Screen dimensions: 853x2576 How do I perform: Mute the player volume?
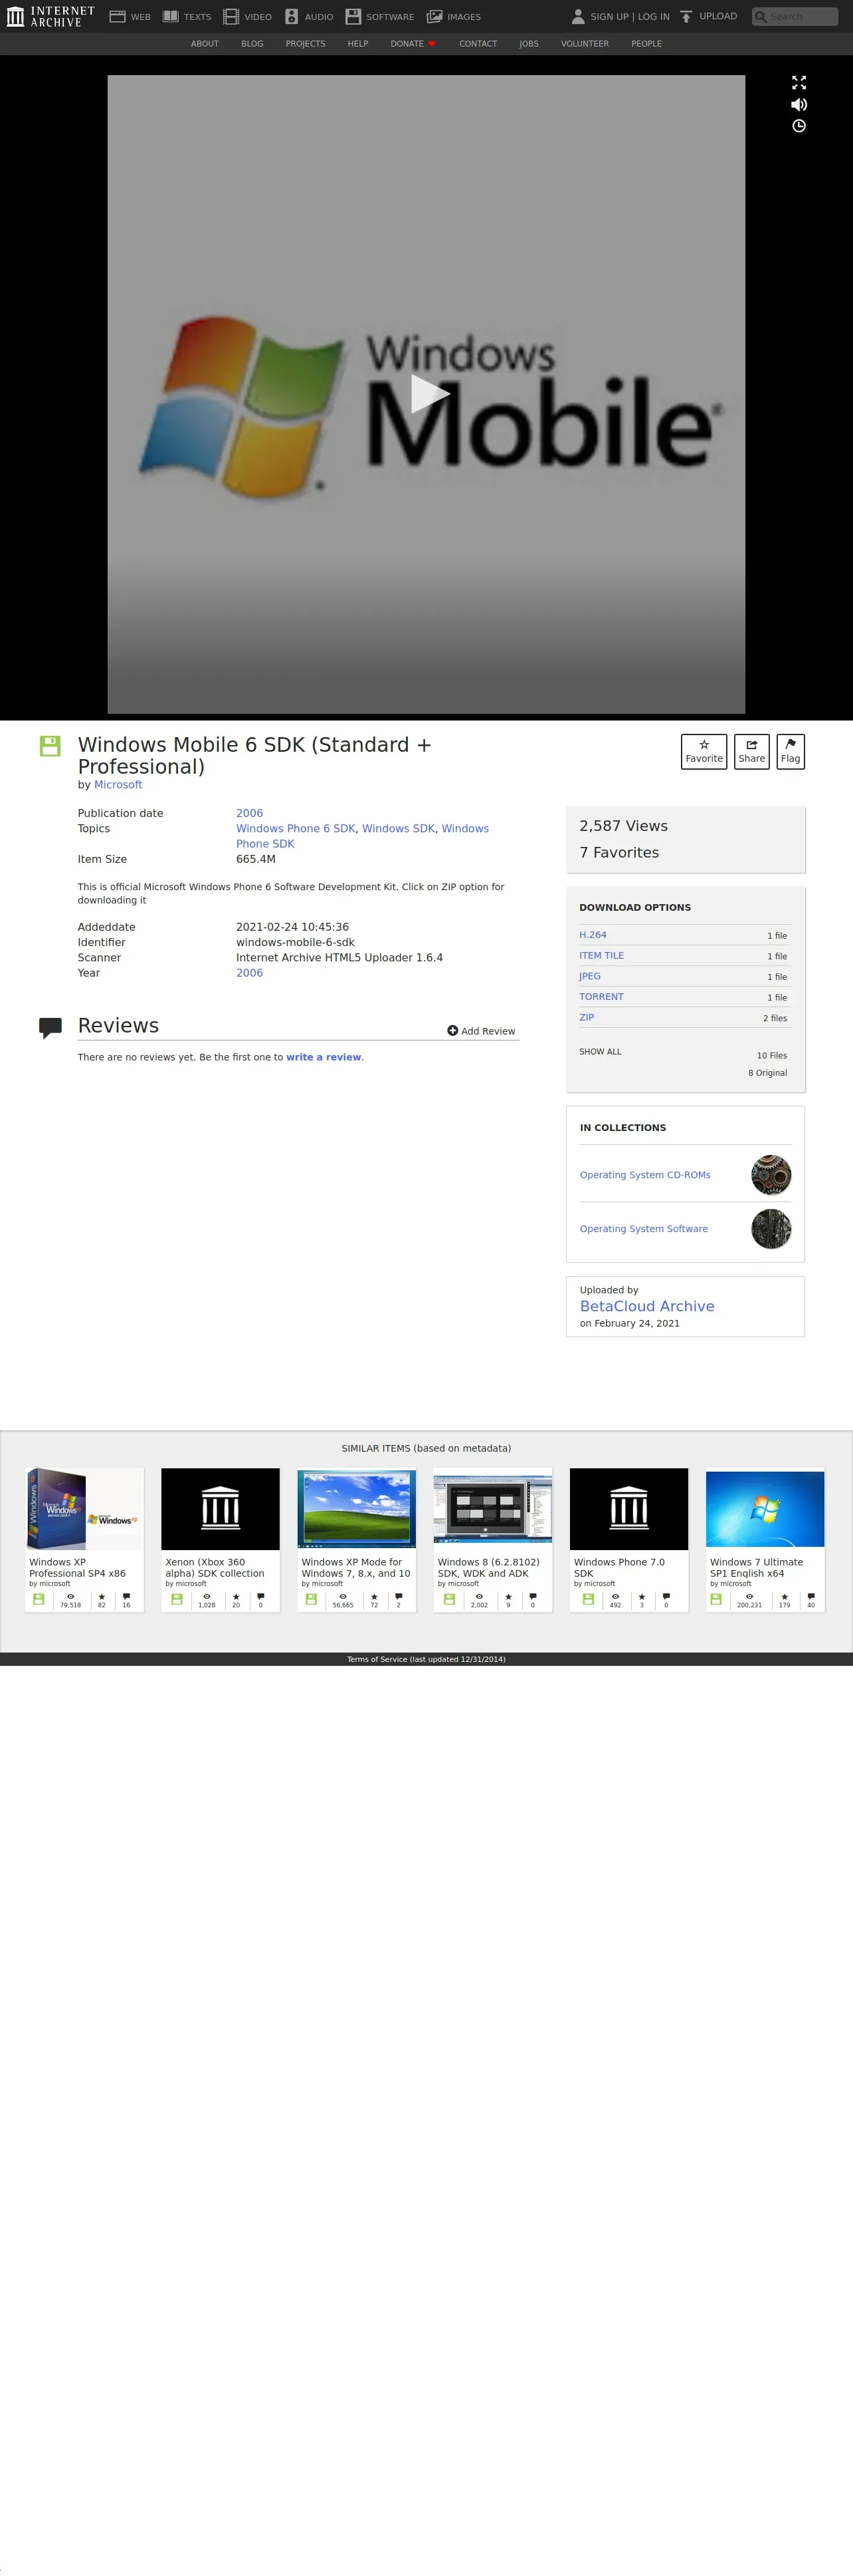click(799, 104)
